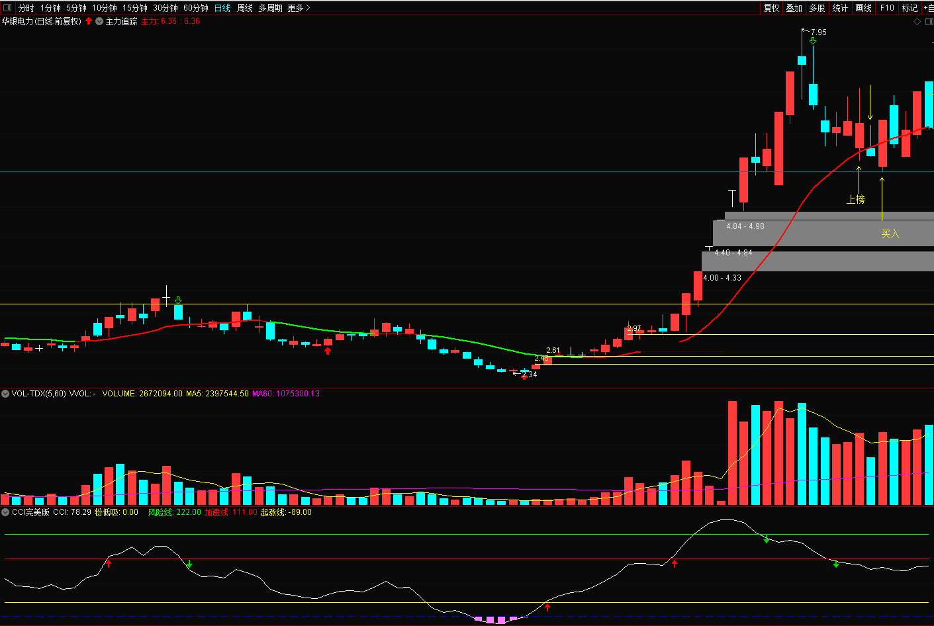Select the 60分钟 period tab
The width and height of the screenshot is (934, 626).
pos(195,8)
